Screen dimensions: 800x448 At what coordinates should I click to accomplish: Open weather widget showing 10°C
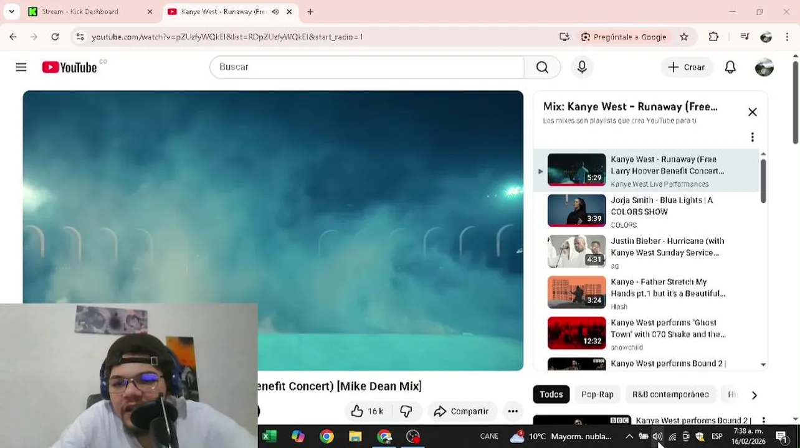tap(560, 436)
